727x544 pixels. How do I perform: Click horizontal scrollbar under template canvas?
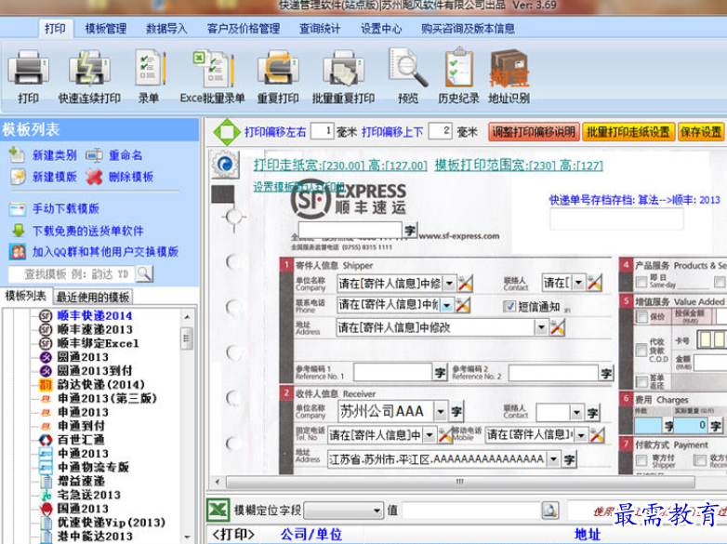click(x=460, y=482)
